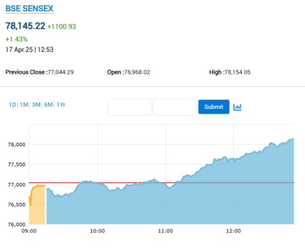Select Open value 76,968.02
The width and height of the screenshot is (305, 248).
click(x=137, y=72)
